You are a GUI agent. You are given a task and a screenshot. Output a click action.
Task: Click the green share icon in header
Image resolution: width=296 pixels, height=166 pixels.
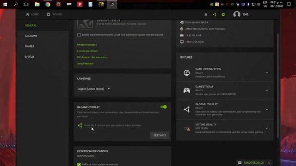click(215, 14)
